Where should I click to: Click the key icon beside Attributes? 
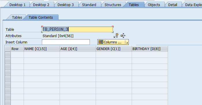point(116,35)
